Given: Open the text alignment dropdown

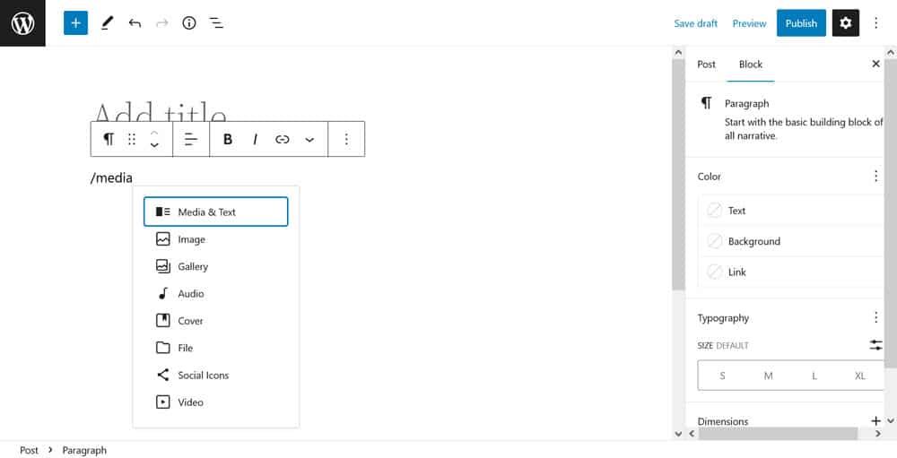Looking at the screenshot, I should (191, 139).
